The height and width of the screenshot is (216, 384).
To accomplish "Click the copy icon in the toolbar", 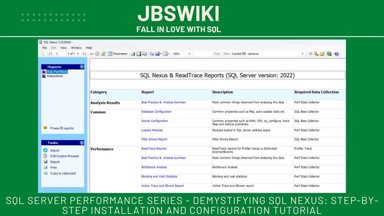I will pyautogui.click(x=151, y=54).
